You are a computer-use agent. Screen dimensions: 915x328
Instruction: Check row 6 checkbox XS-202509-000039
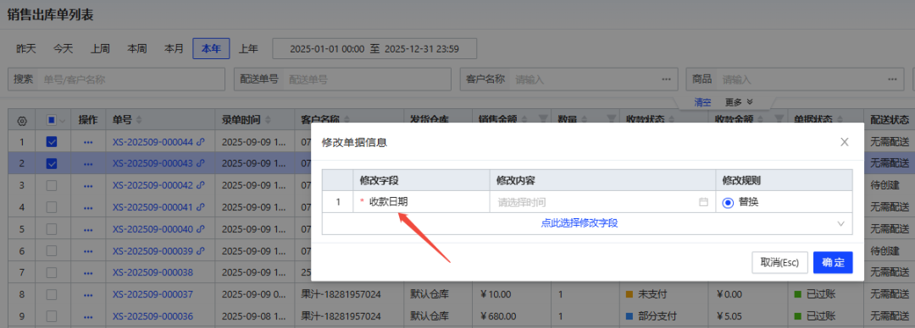pyautogui.click(x=52, y=250)
